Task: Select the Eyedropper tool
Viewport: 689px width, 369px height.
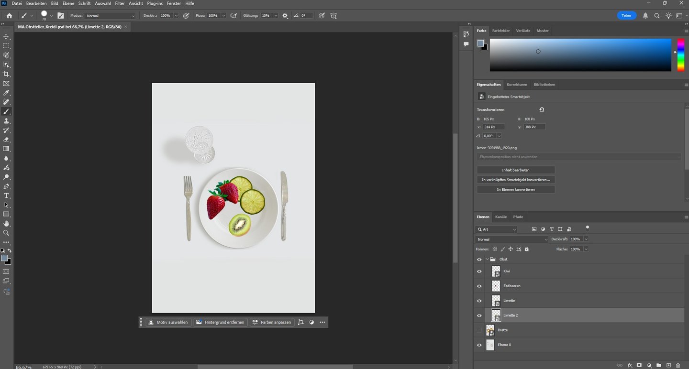Action: tap(6, 93)
